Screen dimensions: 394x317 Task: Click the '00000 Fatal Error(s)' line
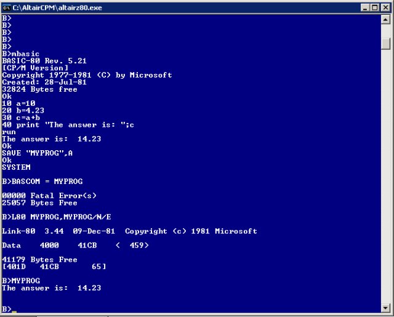pos(49,196)
